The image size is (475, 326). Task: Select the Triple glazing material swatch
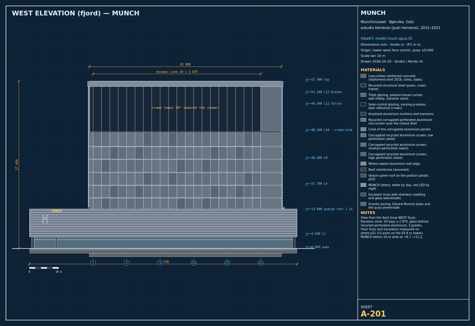point(363,95)
